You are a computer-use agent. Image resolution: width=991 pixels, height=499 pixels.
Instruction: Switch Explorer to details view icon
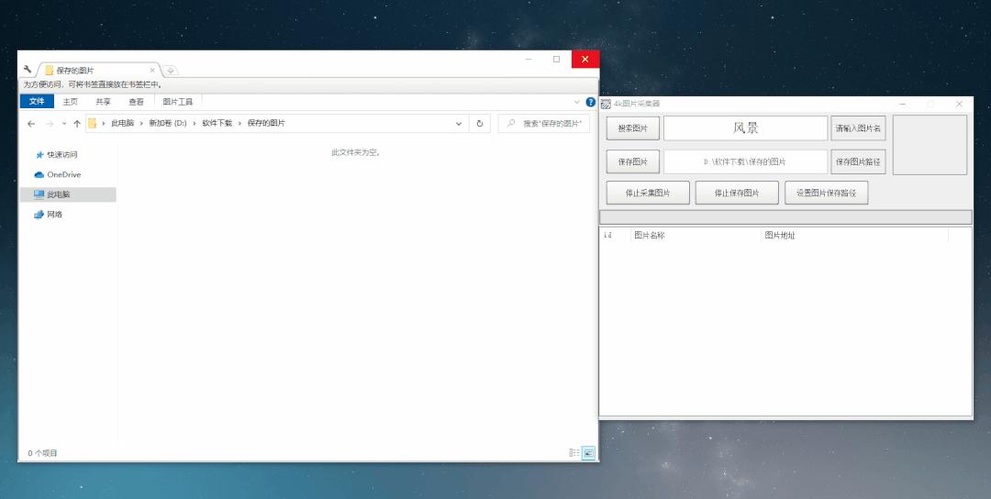point(574,453)
